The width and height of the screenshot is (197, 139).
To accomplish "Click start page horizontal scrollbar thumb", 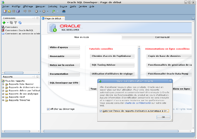I will (111, 131).
